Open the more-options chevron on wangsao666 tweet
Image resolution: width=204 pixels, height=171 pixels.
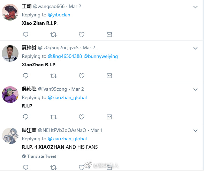(195, 7)
